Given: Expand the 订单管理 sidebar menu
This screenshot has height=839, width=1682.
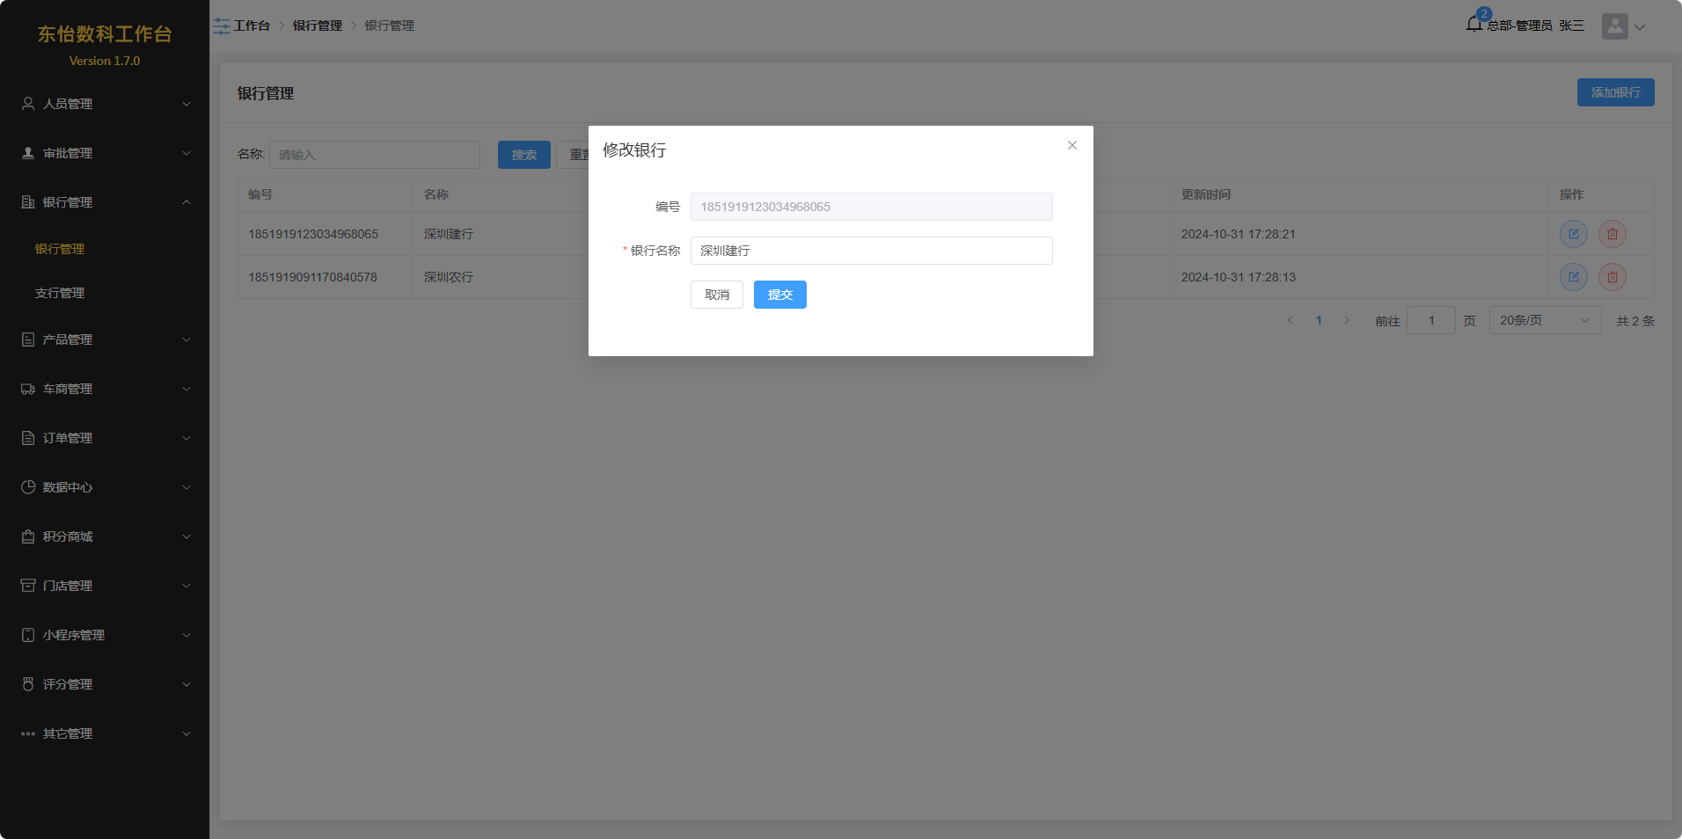Looking at the screenshot, I should pyautogui.click(x=105, y=438).
